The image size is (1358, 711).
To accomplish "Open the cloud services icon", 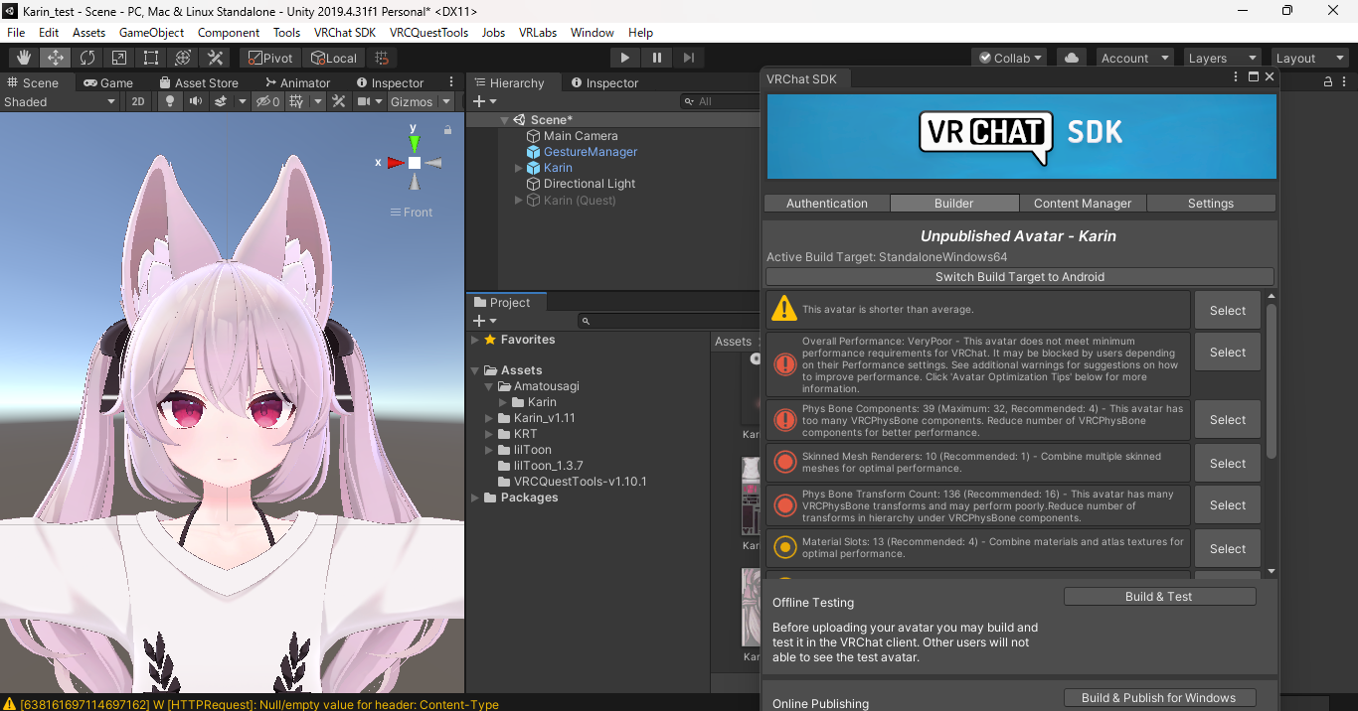I will click(1072, 58).
